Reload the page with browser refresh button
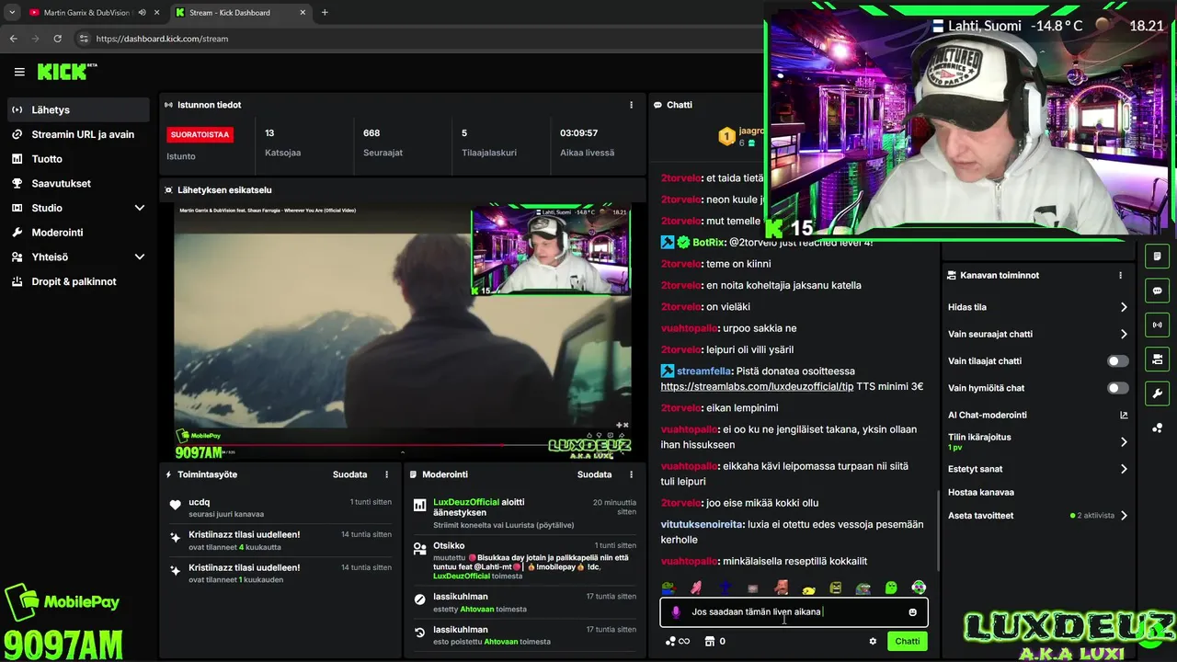The width and height of the screenshot is (1177, 662). [x=57, y=39]
